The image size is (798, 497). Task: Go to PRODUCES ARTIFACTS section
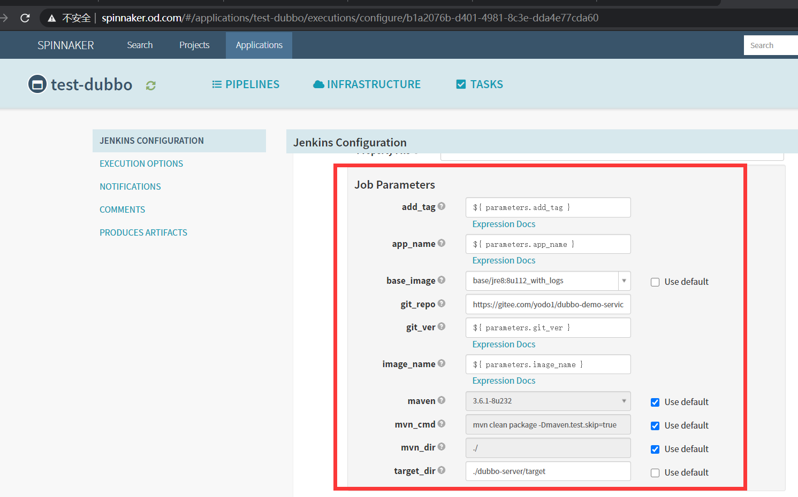click(x=143, y=232)
